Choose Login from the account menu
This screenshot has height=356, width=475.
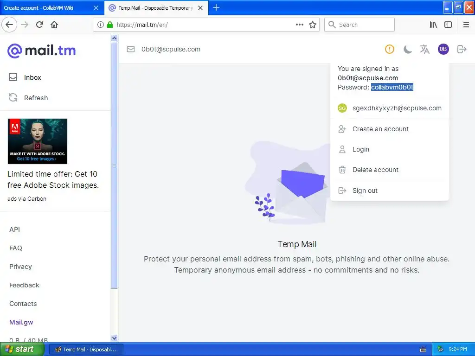[389, 149]
